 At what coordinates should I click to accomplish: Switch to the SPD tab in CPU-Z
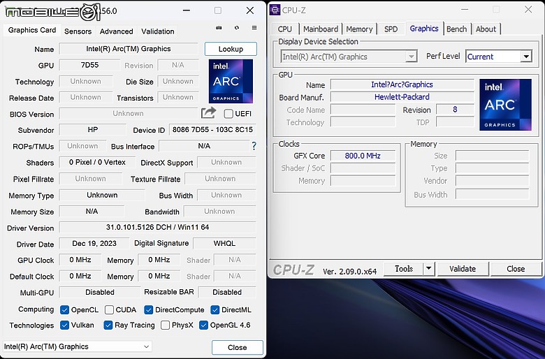point(391,29)
